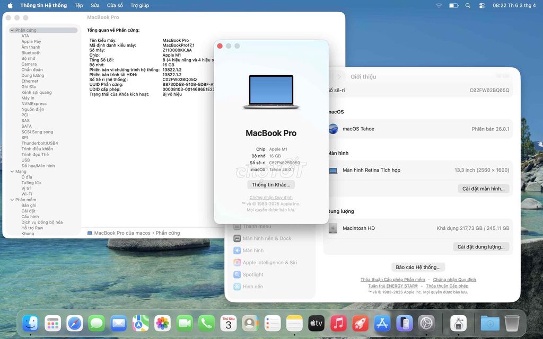
Task: Click the menu bar clock 08:22
Action: pyautogui.click(x=514, y=5)
